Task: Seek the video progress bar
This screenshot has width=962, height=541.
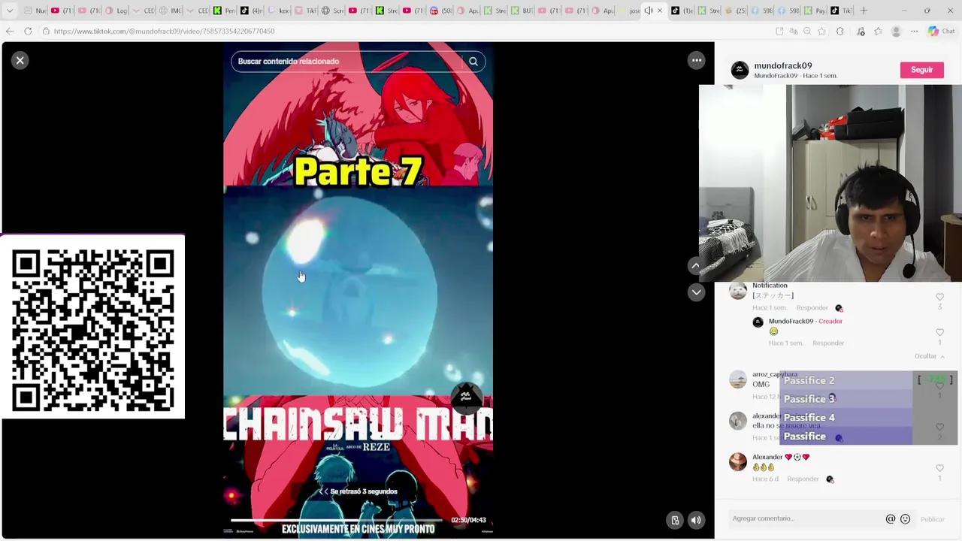Action: (x=337, y=520)
